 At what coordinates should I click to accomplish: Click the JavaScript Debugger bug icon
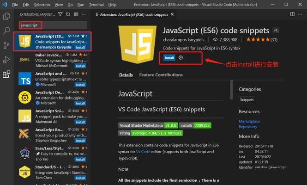(25, 97)
